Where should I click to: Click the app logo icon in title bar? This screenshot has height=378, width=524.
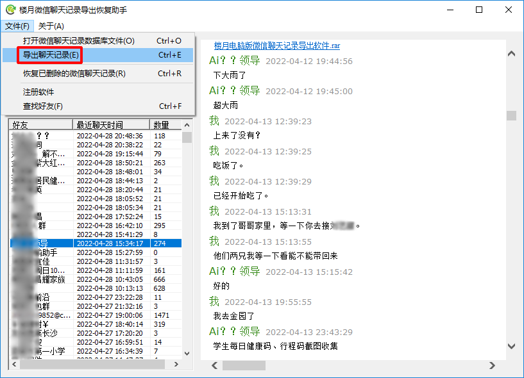(10, 10)
